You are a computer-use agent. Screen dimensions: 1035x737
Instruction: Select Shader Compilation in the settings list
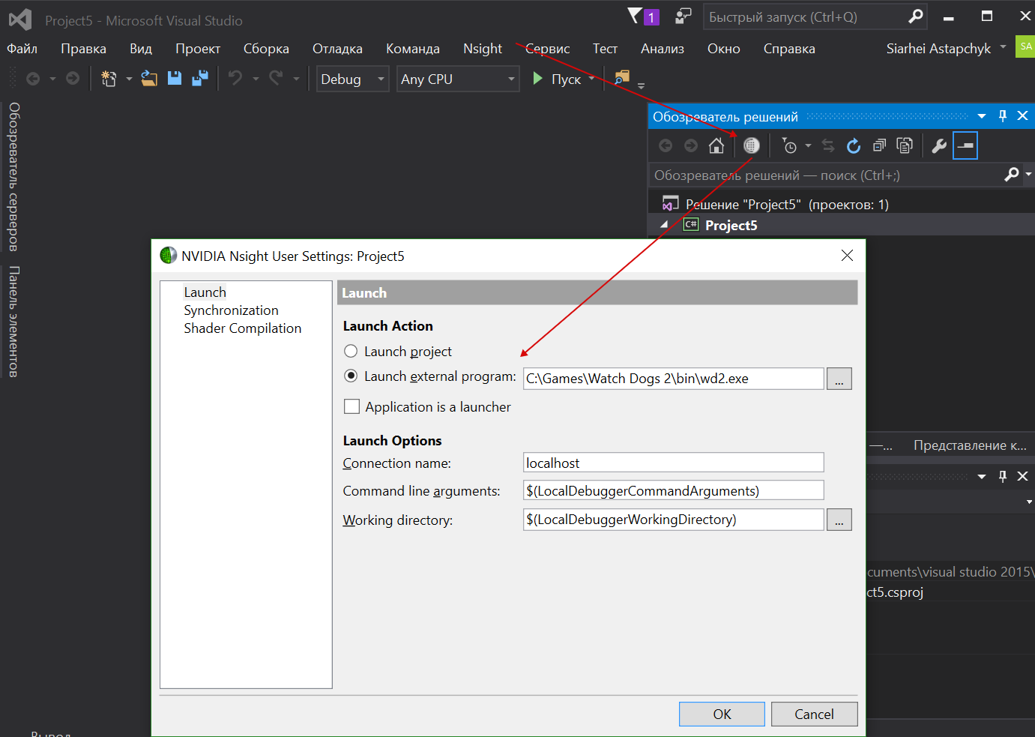click(x=242, y=328)
